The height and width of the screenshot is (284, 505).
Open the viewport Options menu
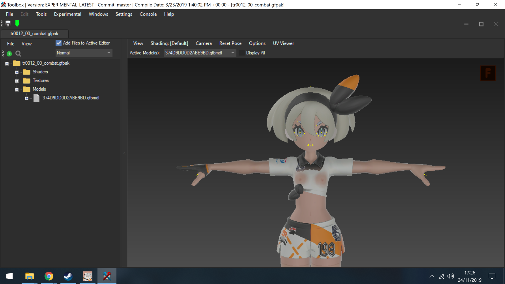point(257,43)
